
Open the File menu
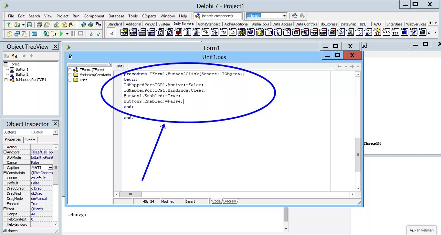pos(11,16)
